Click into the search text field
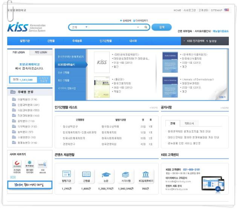 [x=113, y=27]
